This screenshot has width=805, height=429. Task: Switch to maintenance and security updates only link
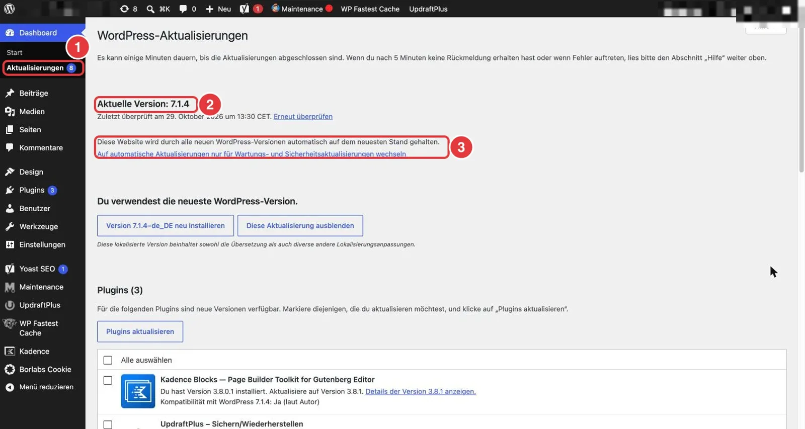point(252,154)
